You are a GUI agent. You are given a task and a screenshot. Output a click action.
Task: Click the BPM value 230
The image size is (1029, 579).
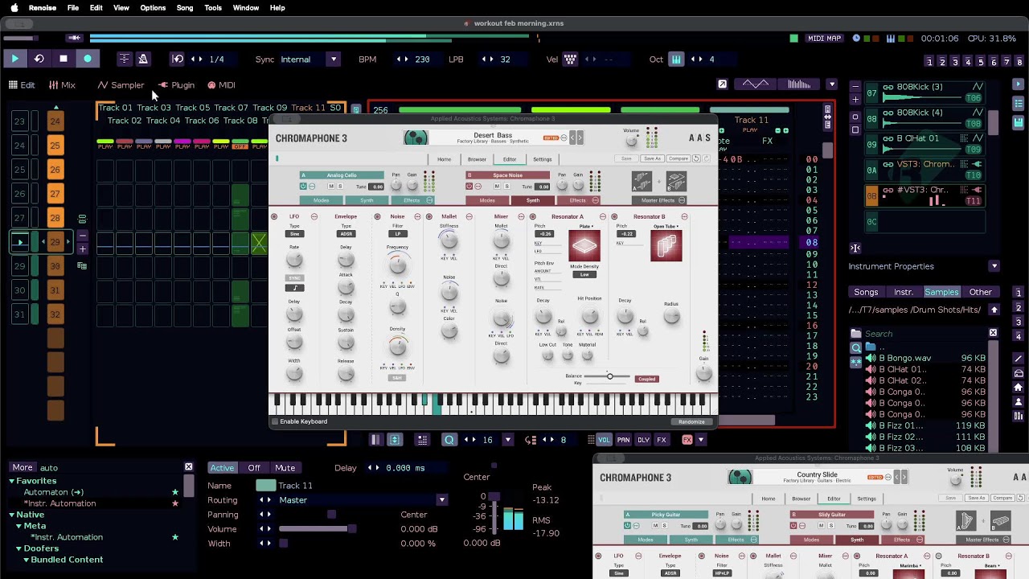point(422,59)
